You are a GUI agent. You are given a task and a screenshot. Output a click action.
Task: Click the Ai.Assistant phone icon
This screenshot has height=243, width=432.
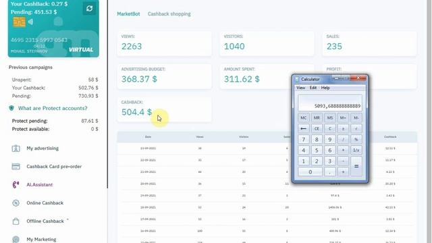(16, 185)
